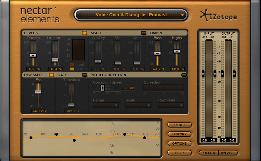Click the Loudness slider handle

click(55, 60)
